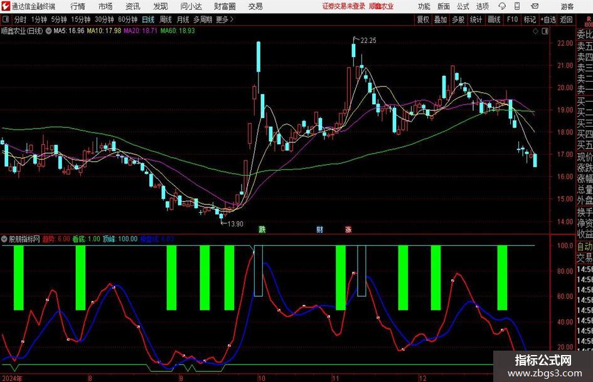
Task: Switch to 60分钟 period
Action: (x=127, y=19)
